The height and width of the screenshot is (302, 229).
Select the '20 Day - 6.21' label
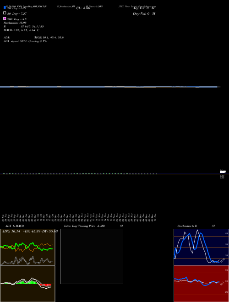coord(16,9)
